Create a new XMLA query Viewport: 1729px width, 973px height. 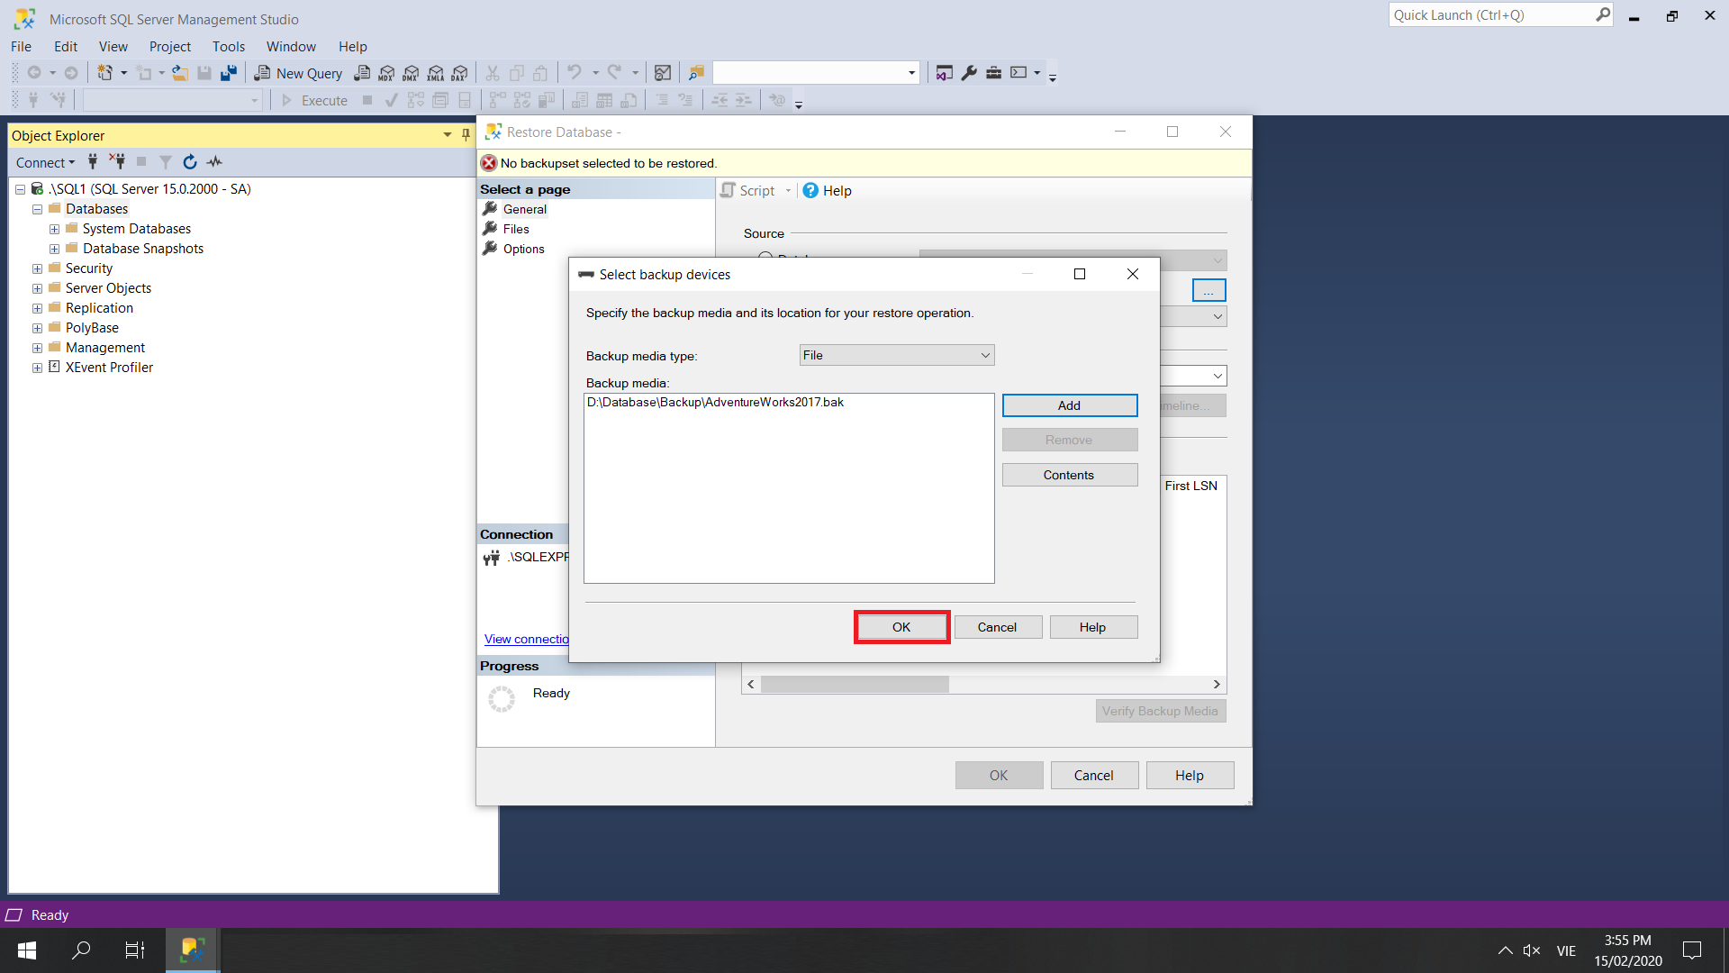point(436,73)
